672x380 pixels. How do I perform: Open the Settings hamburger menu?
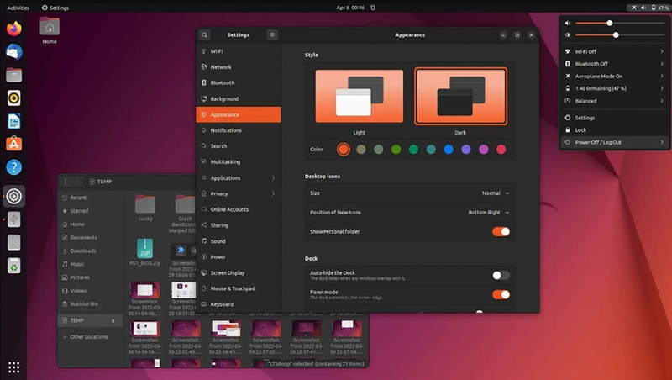coord(272,35)
